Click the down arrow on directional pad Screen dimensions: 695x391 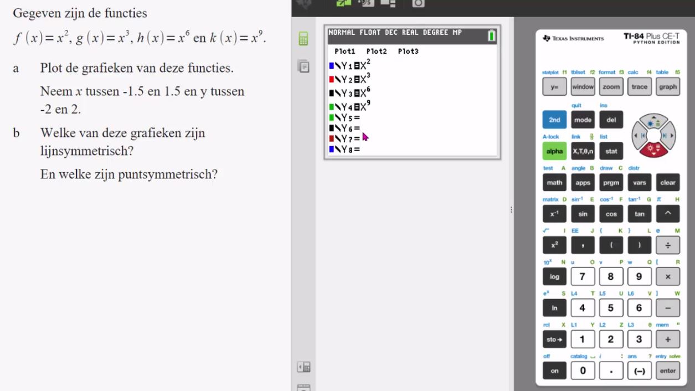pos(654,151)
